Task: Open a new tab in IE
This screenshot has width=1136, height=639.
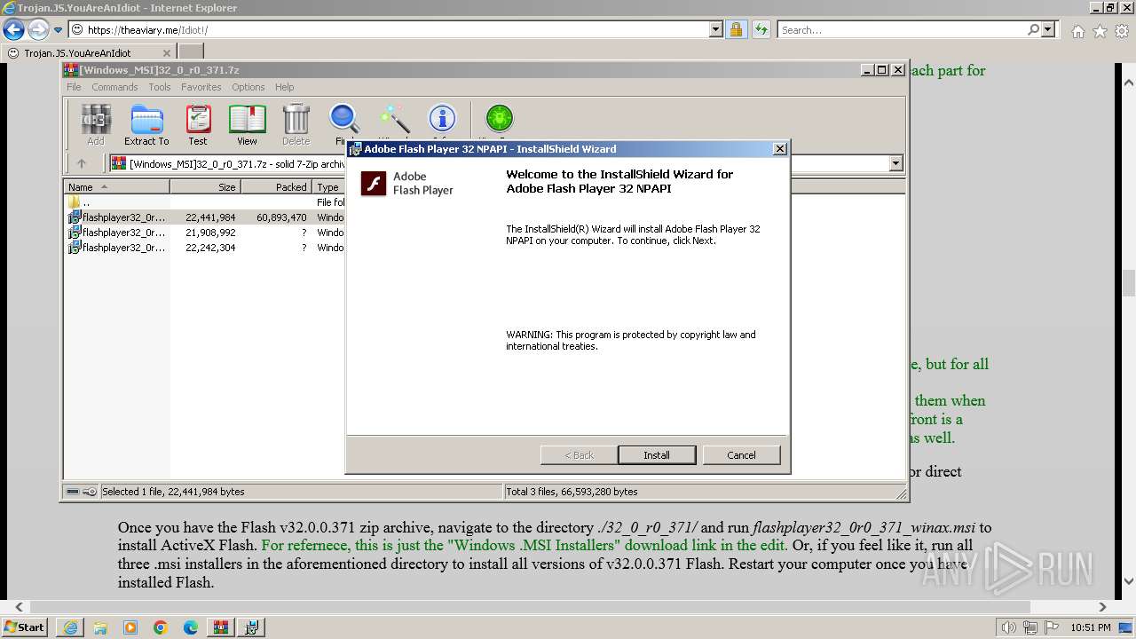Action: [191, 51]
